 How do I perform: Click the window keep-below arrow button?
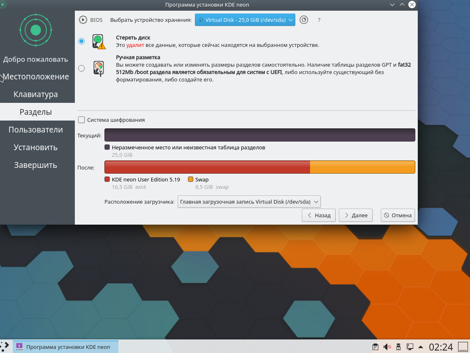392,5
